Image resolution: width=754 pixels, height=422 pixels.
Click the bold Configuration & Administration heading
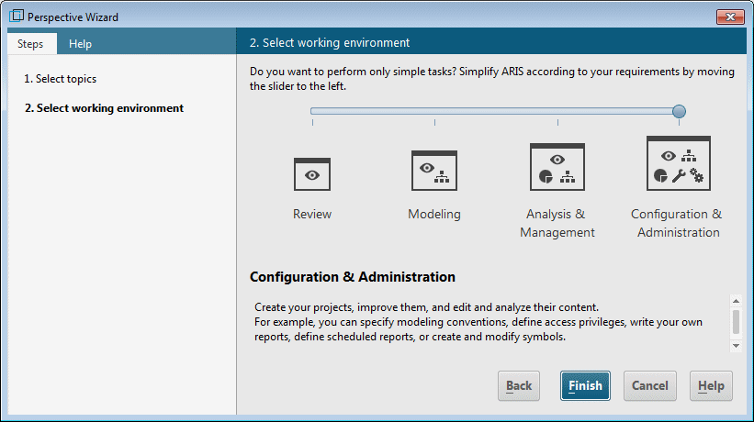pyautogui.click(x=353, y=277)
